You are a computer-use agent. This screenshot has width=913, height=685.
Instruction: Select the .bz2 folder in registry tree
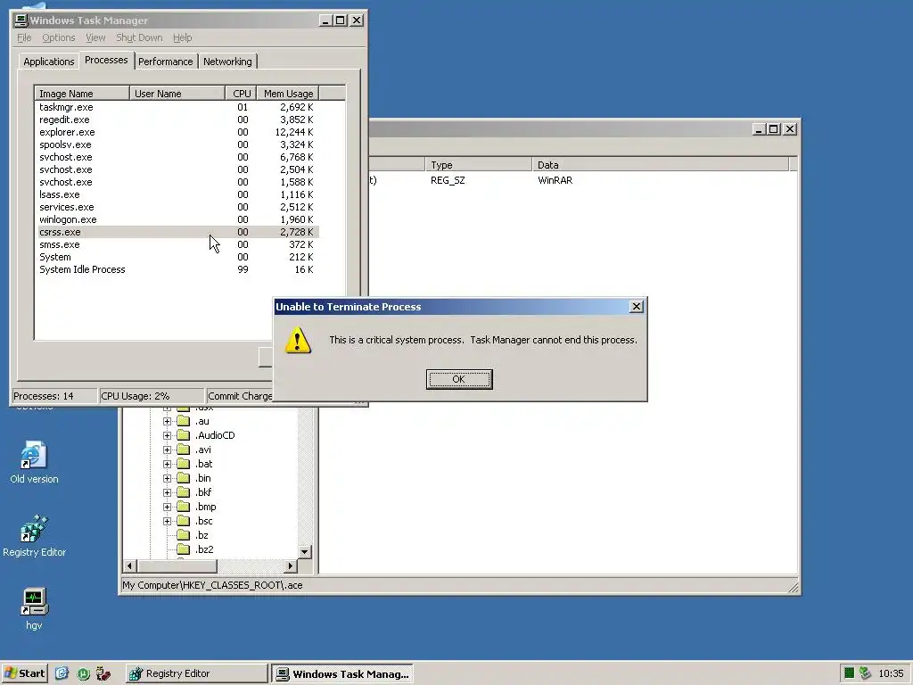[x=204, y=549]
